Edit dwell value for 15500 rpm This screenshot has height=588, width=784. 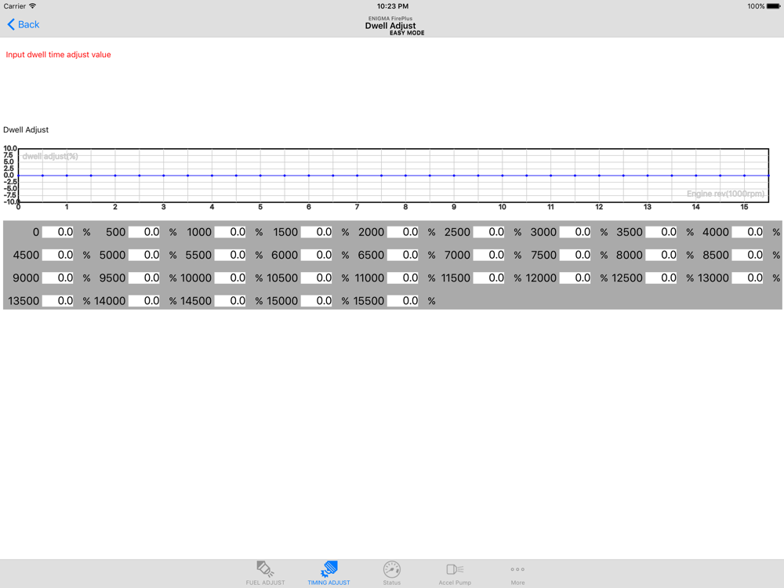click(x=402, y=301)
